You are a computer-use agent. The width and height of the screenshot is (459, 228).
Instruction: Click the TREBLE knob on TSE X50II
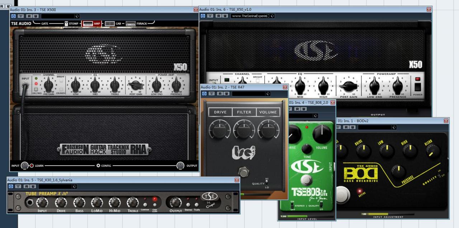115,85
